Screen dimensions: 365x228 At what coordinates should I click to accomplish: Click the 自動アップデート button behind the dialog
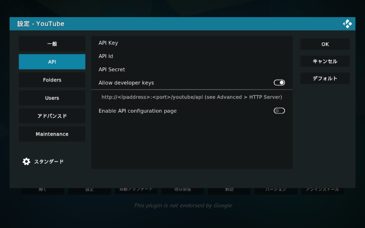coord(136,190)
